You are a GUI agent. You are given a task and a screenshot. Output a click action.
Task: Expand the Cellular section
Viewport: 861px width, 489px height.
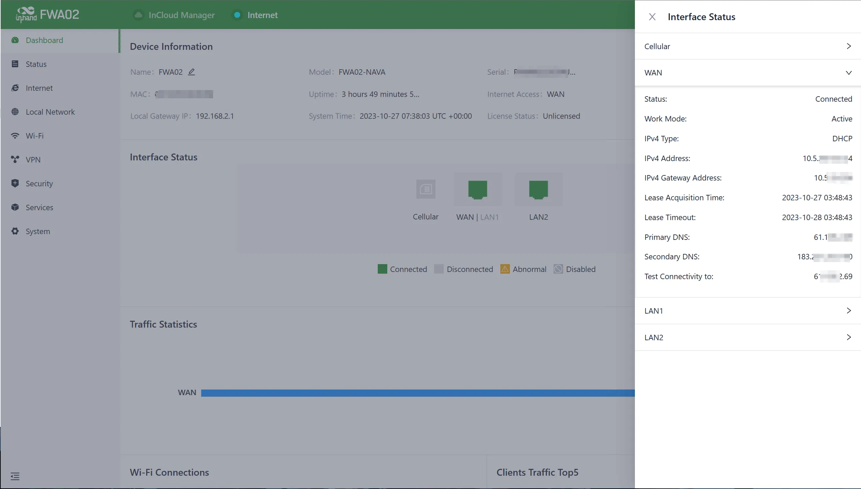click(748, 46)
